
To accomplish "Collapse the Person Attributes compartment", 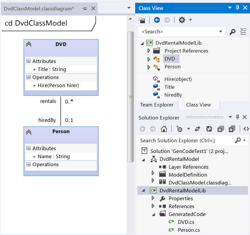I will point(28,148).
